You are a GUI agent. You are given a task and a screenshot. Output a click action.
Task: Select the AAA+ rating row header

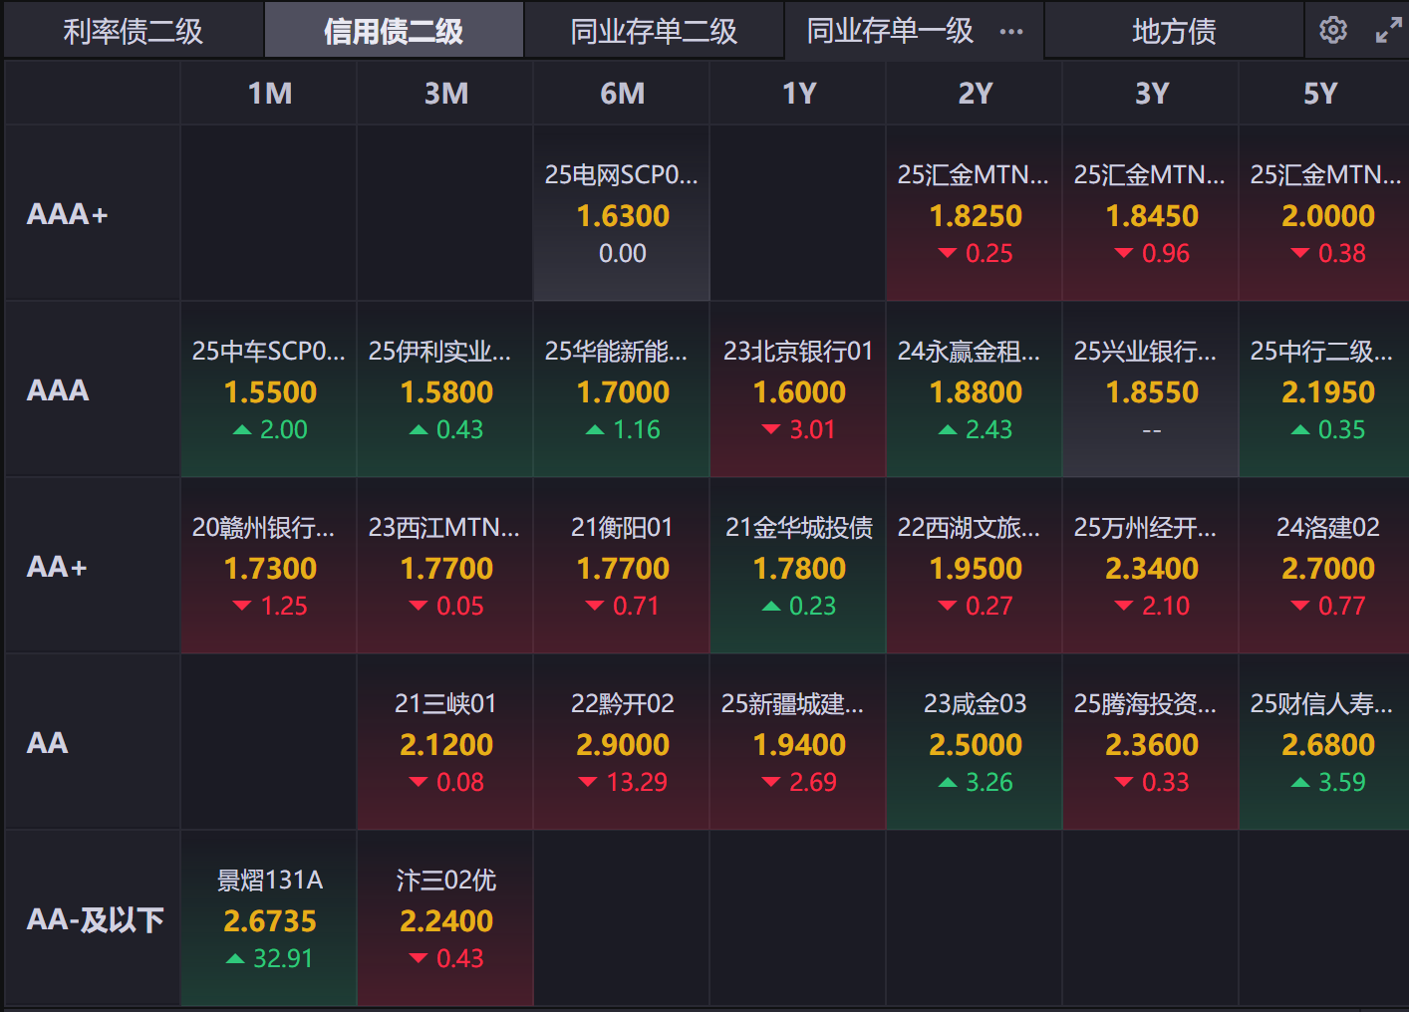[68, 214]
